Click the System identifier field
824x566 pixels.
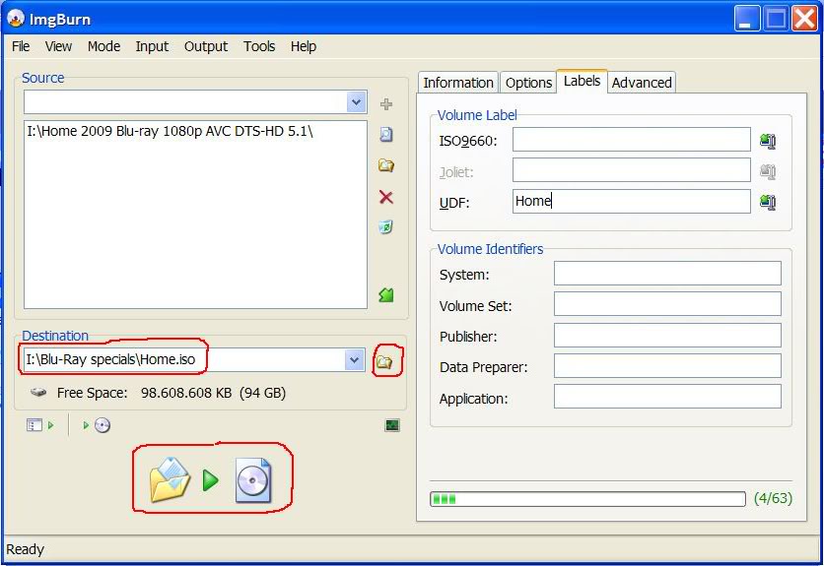(667, 273)
